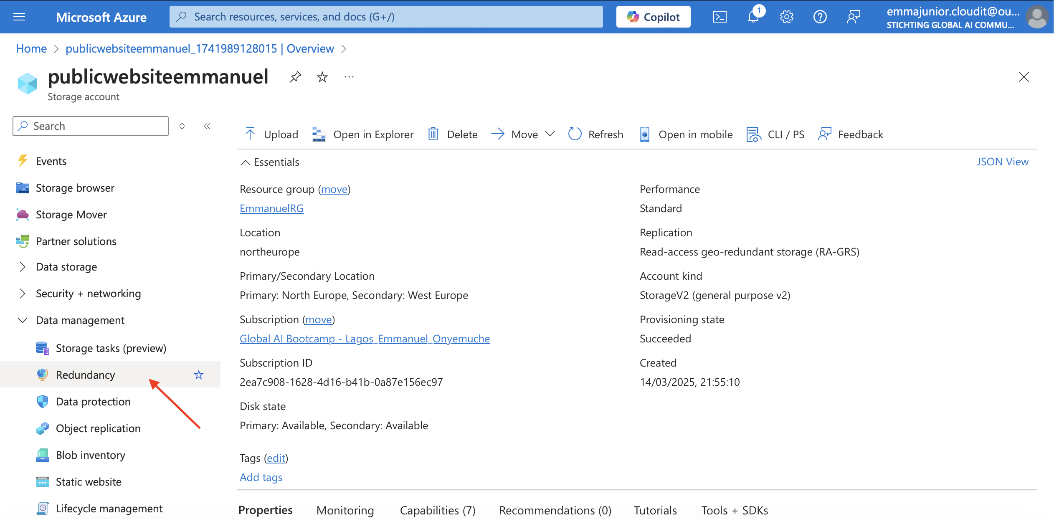The width and height of the screenshot is (1054, 519).
Task: Toggle the favorite star on Redundancy
Action: pos(199,375)
